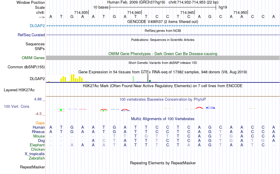Click the Mouse species row label
The height and width of the screenshot is (174, 280).
(39, 136)
